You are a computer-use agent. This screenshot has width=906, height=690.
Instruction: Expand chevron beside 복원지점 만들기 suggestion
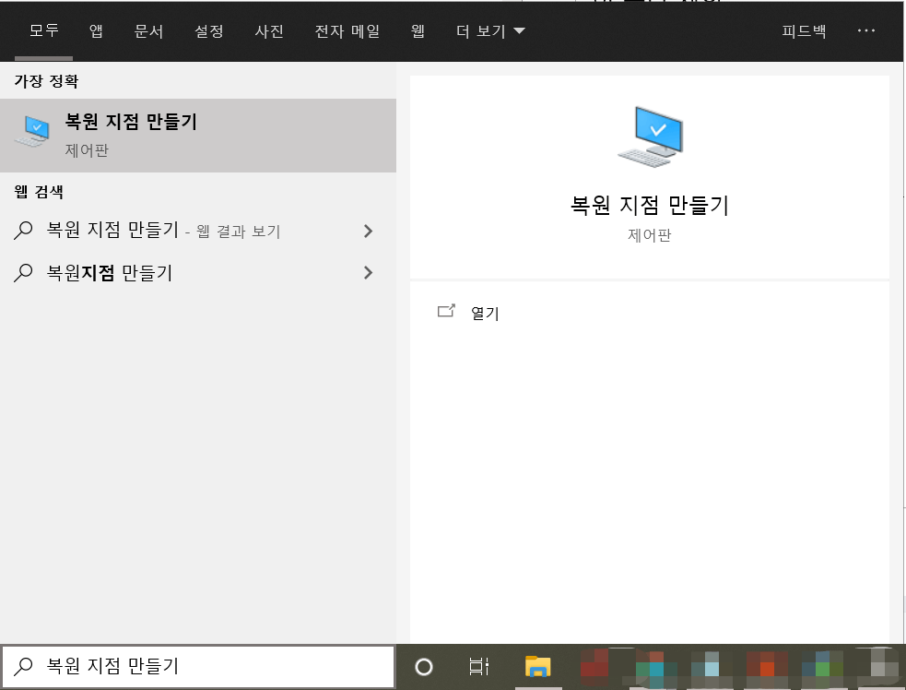368,273
